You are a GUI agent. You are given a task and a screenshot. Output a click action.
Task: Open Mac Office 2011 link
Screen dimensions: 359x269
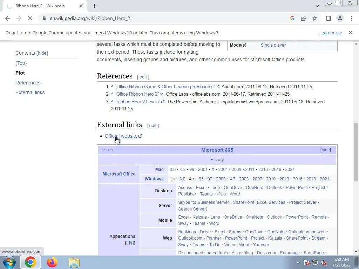[x=250, y=170]
